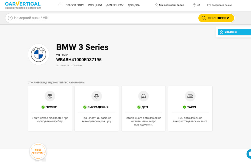Click the question mark help icon in search
This screenshot has width=251, height=162.
click(x=10, y=18)
